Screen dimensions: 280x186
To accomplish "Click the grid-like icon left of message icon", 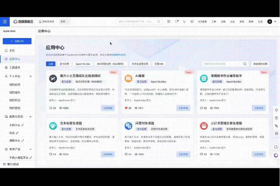I will 169,21.
